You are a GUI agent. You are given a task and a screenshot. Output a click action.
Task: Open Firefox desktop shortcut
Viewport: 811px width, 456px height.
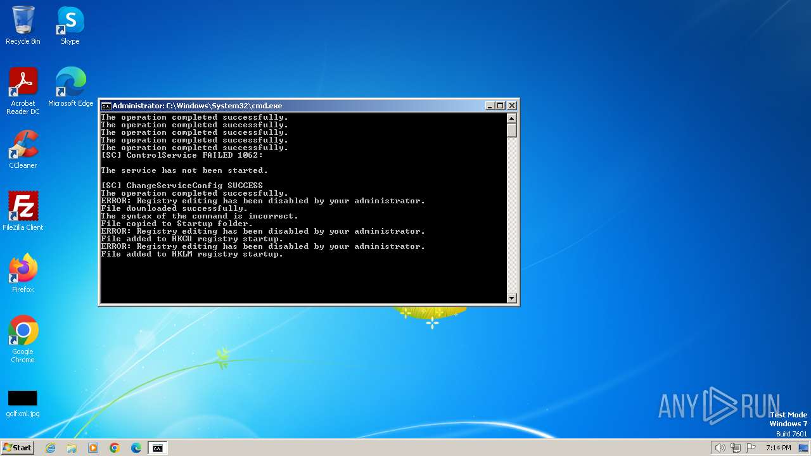(x=23, y=274)
